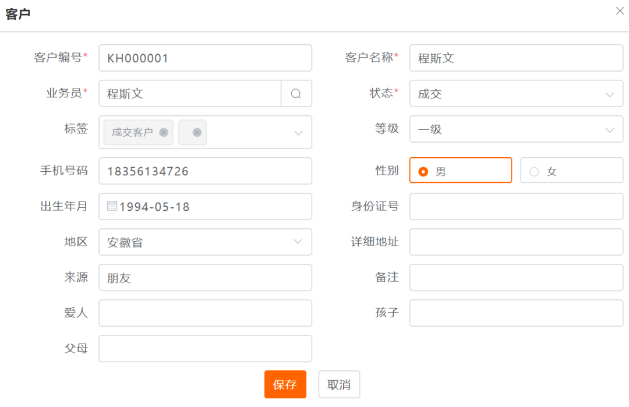Remove the 成交客户 tag
The width and height of the screenshot is (629, 407).
point(164,132)
